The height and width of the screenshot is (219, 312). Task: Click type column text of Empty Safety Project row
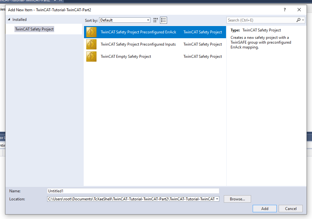[203, 57]
